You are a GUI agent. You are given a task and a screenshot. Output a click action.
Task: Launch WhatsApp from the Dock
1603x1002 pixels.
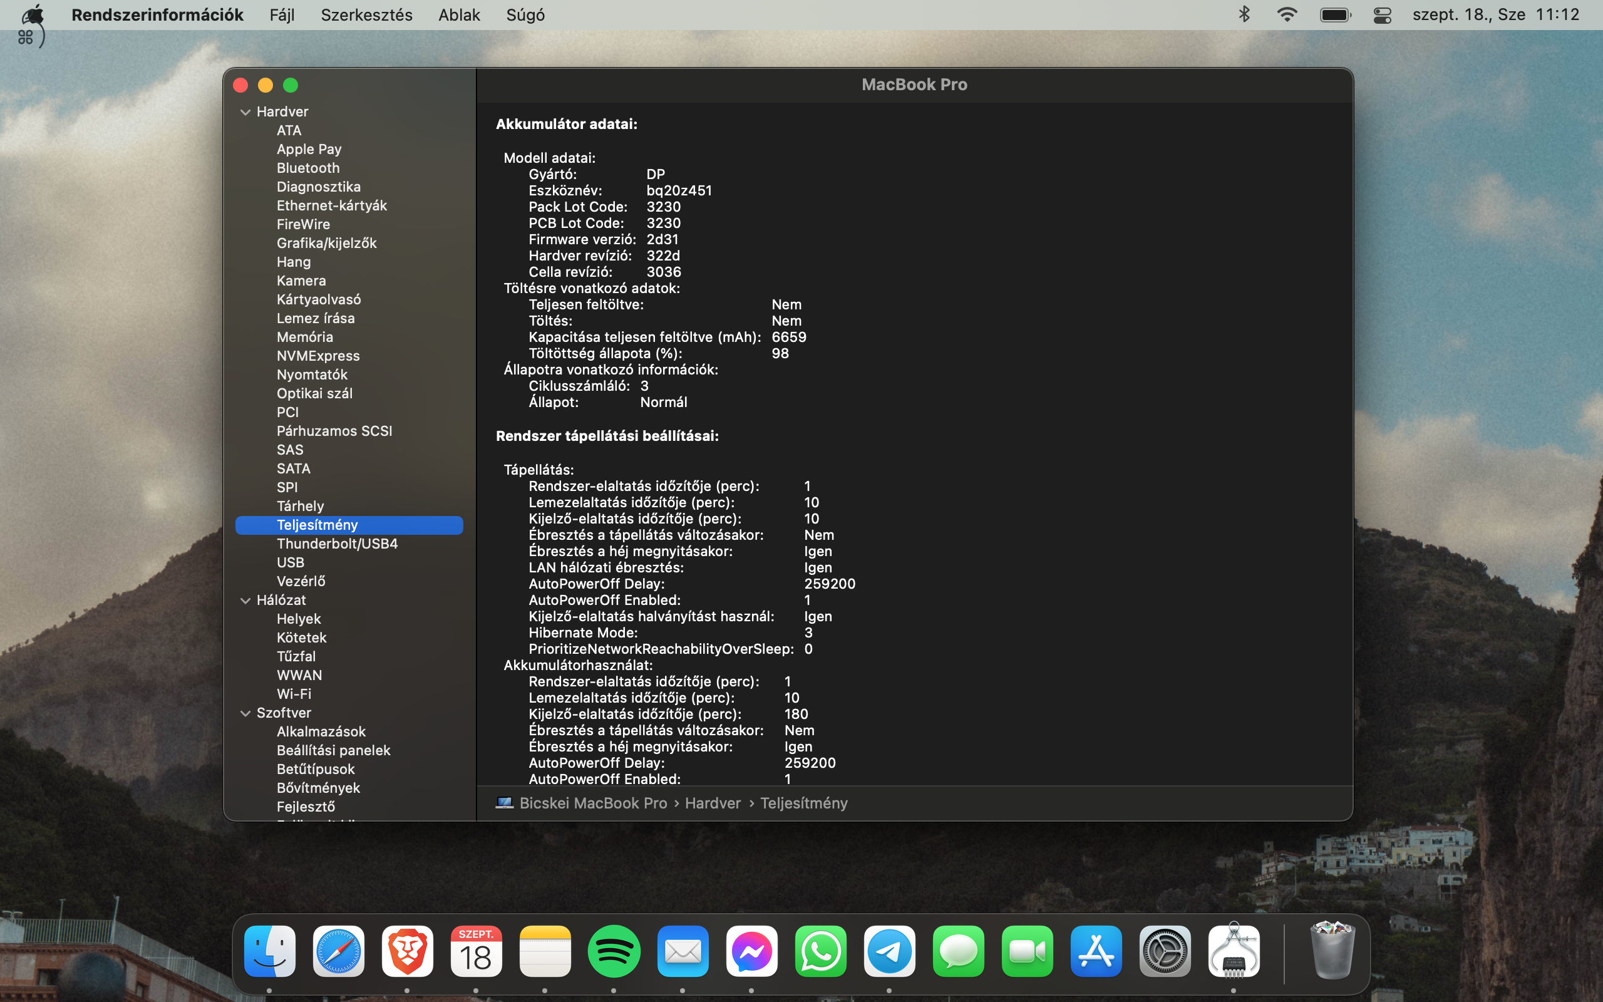[821, 952]
